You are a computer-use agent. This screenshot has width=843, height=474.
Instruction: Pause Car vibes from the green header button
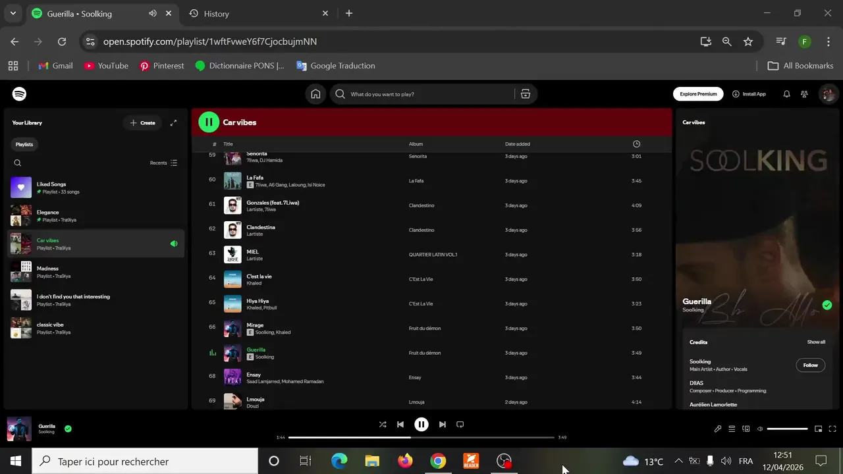tap(209, 122)
